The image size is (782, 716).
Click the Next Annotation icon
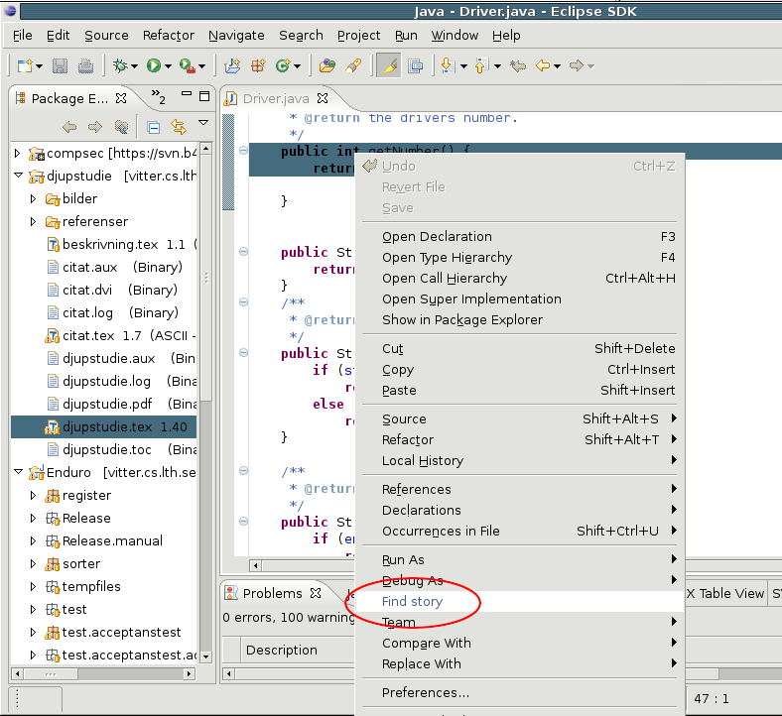[448, 65]
